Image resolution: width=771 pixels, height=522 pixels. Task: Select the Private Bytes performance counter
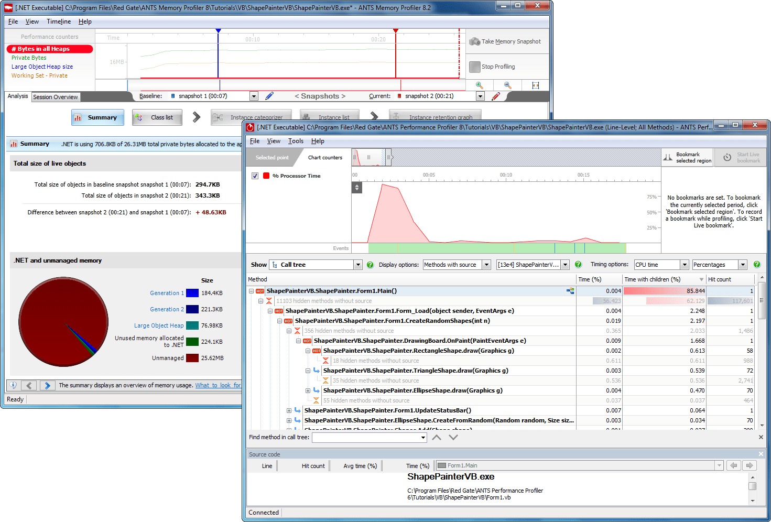[28, 58]
